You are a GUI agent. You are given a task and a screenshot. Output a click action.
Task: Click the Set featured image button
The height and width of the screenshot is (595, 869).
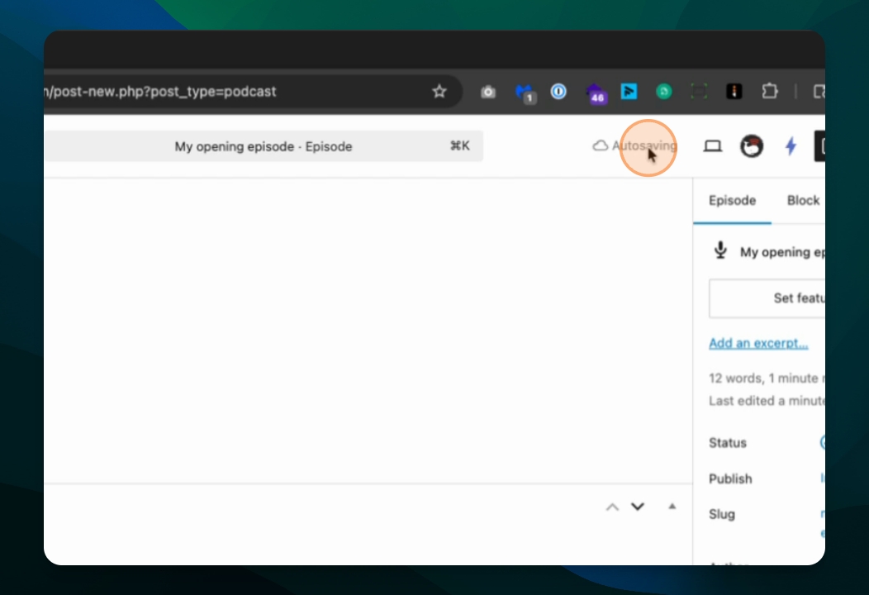click(x=767, y=298)
